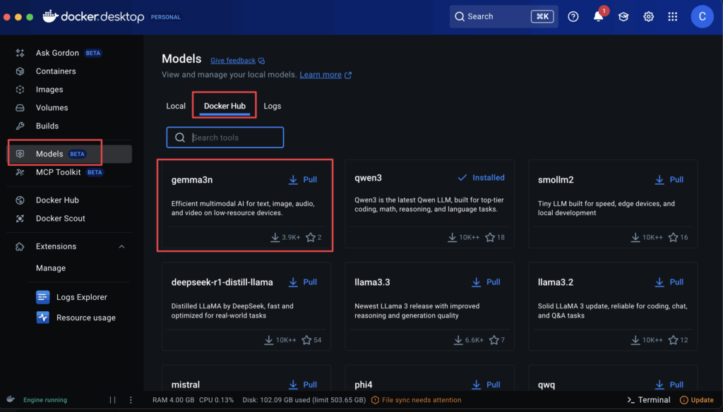Click the File sync warning icon
This screenshot has width=723, height=412.
coord(376,400)
